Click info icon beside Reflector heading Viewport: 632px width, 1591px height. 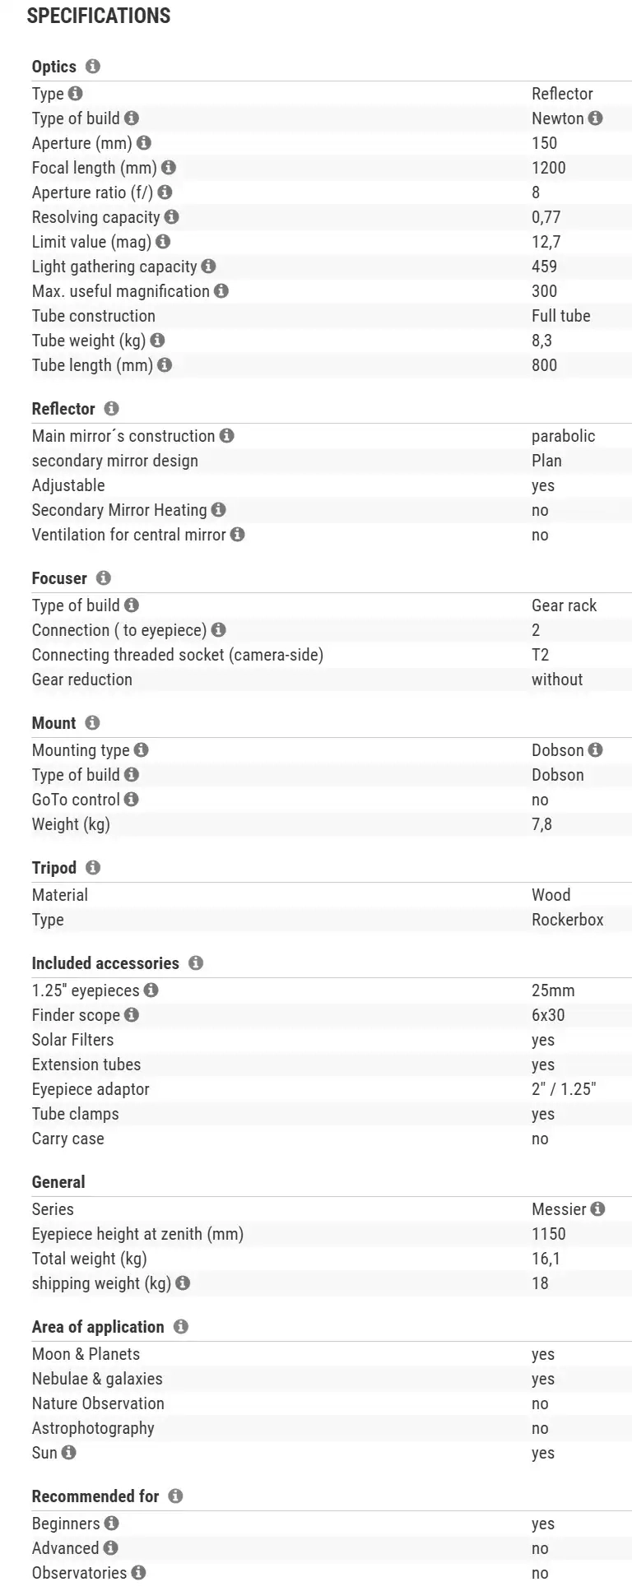112,409
